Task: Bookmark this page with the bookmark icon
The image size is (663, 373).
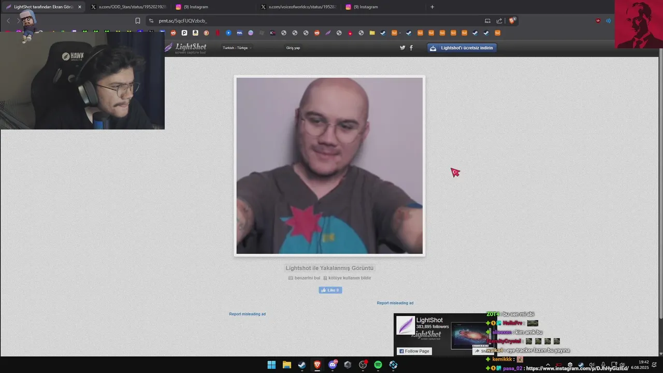Action: [x=138, y=21]
